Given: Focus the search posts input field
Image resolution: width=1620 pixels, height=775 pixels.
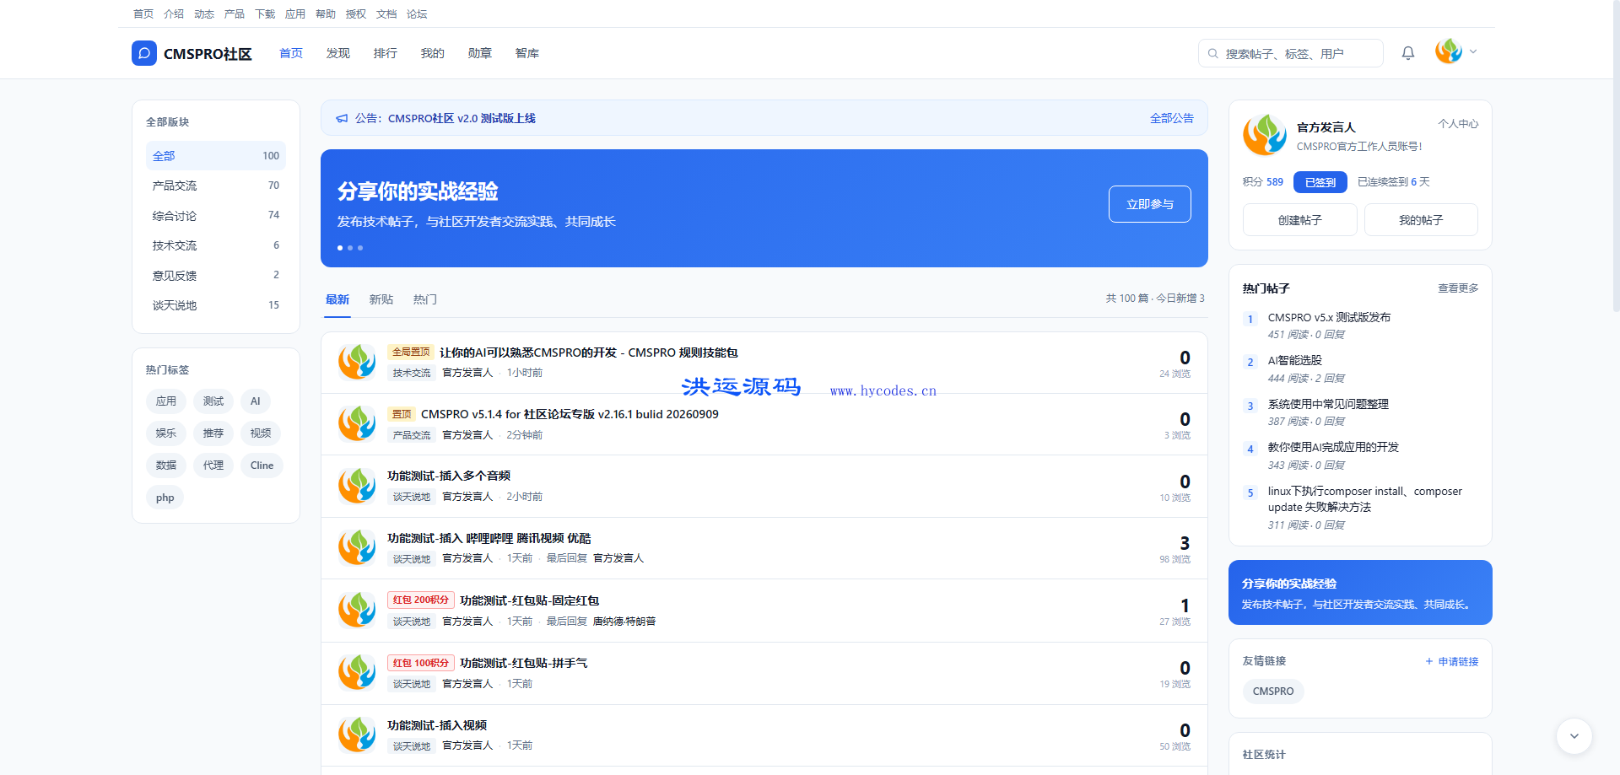Looking at the screenshot, I should pos(1290,53).
